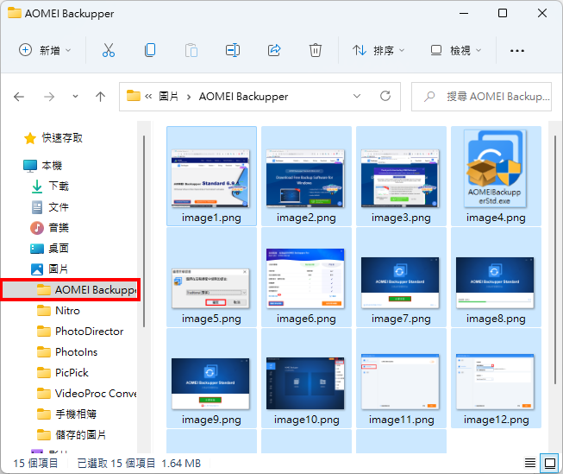Viewport: 563px width, 474px height.
Task: Select image12.png thumbnail
Action: click(496, 378)
